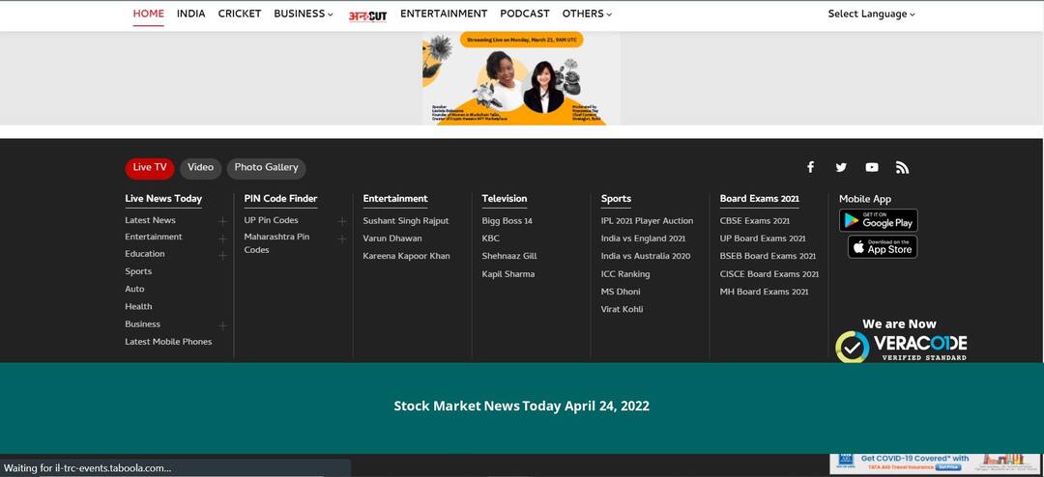Click the Veracode verified standard logo
Image resolution: width=1044 pixels, height=477 pixels.
click(x=901, y=346)
